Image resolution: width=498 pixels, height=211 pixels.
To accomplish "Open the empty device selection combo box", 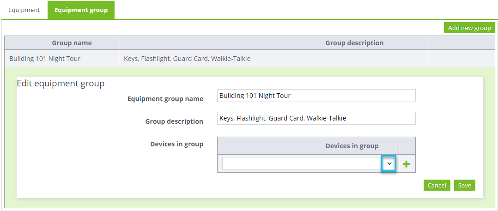I will point(308,164).
